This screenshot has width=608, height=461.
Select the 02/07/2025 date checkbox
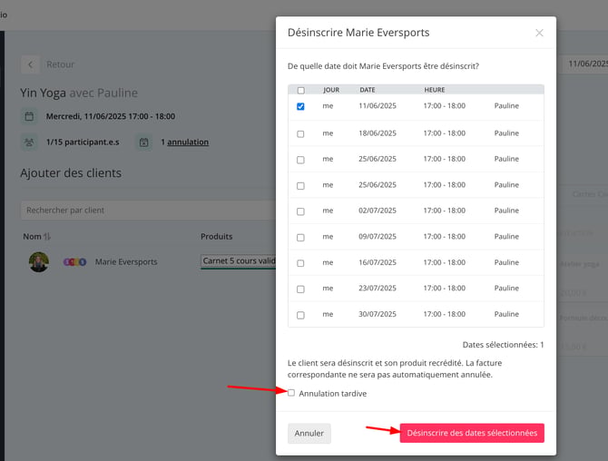pos(300,211)
